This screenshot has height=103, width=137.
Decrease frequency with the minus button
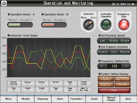pos(102,66)
